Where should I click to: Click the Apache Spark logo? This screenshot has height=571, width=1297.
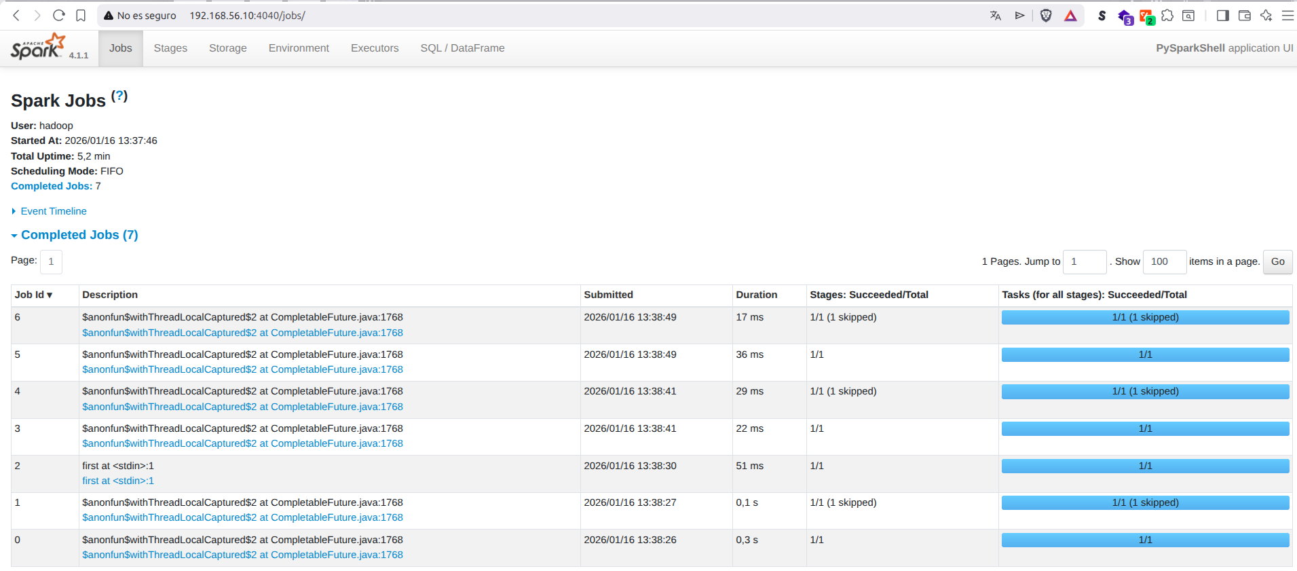pyautogui.click(x=38, y=48)
